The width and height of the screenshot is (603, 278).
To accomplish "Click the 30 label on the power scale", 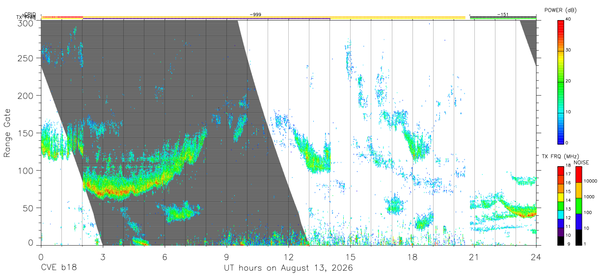I will click(568, 50).
